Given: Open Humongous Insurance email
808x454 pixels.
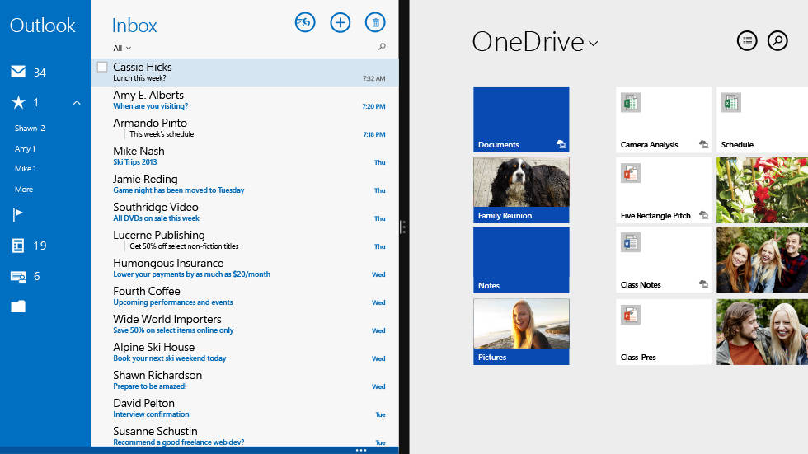Looking at the screenshot, I should coord(245,268).
